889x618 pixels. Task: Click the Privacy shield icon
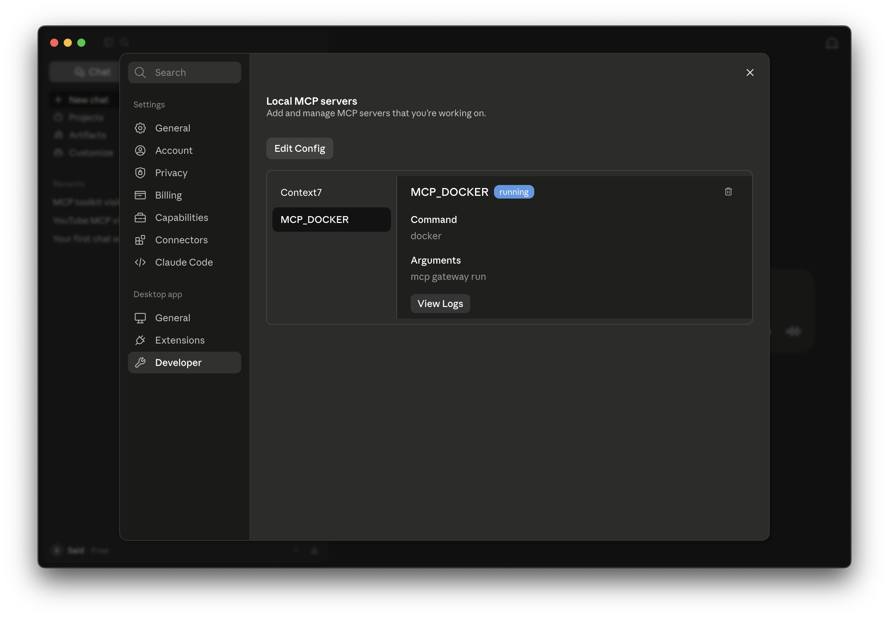tap(140, 173)
